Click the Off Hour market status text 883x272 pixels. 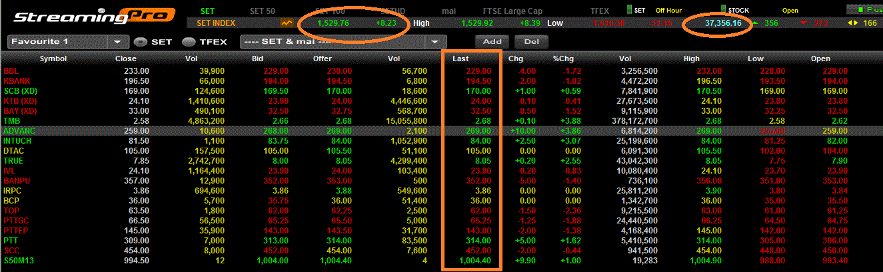tap(669, 11)
